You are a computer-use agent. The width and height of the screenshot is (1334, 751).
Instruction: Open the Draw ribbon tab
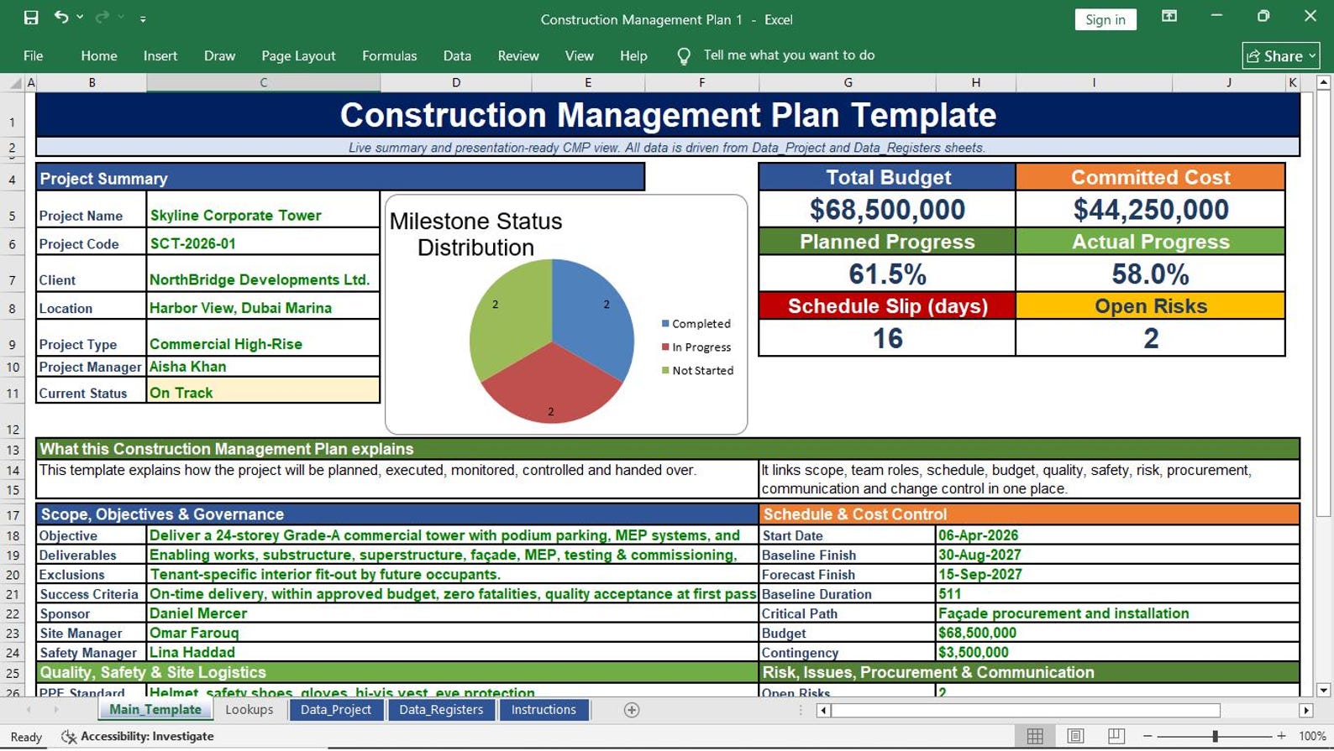219,55
